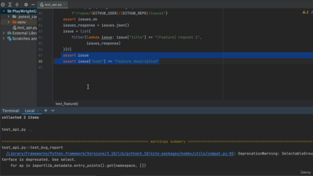
Task: Hide the project tool window
Action: tap(33, 4)
